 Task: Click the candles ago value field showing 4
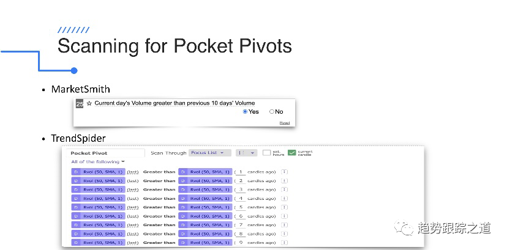pos(241,199)
